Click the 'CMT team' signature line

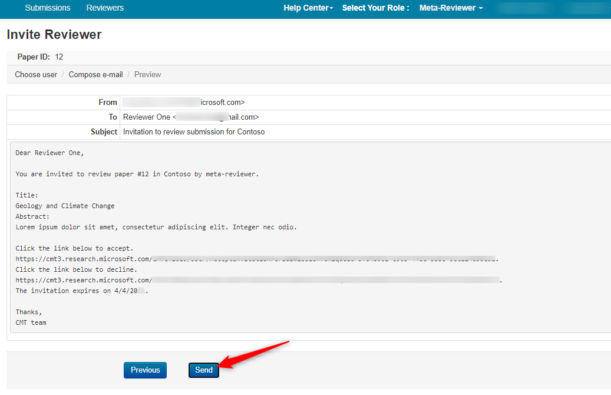click(x=31, y=323)
